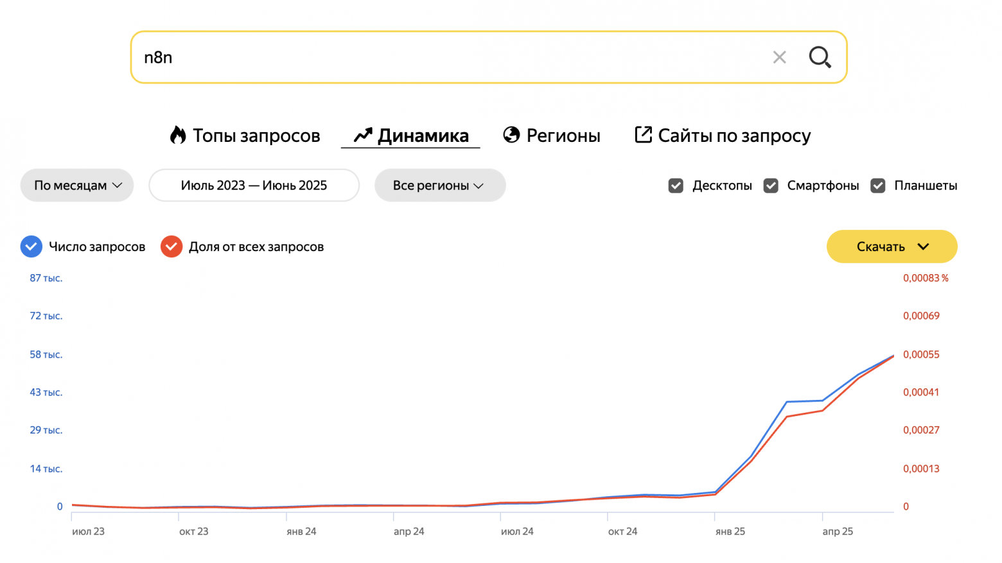
Task: Click inside the n8n search input field
Action: 385,57
